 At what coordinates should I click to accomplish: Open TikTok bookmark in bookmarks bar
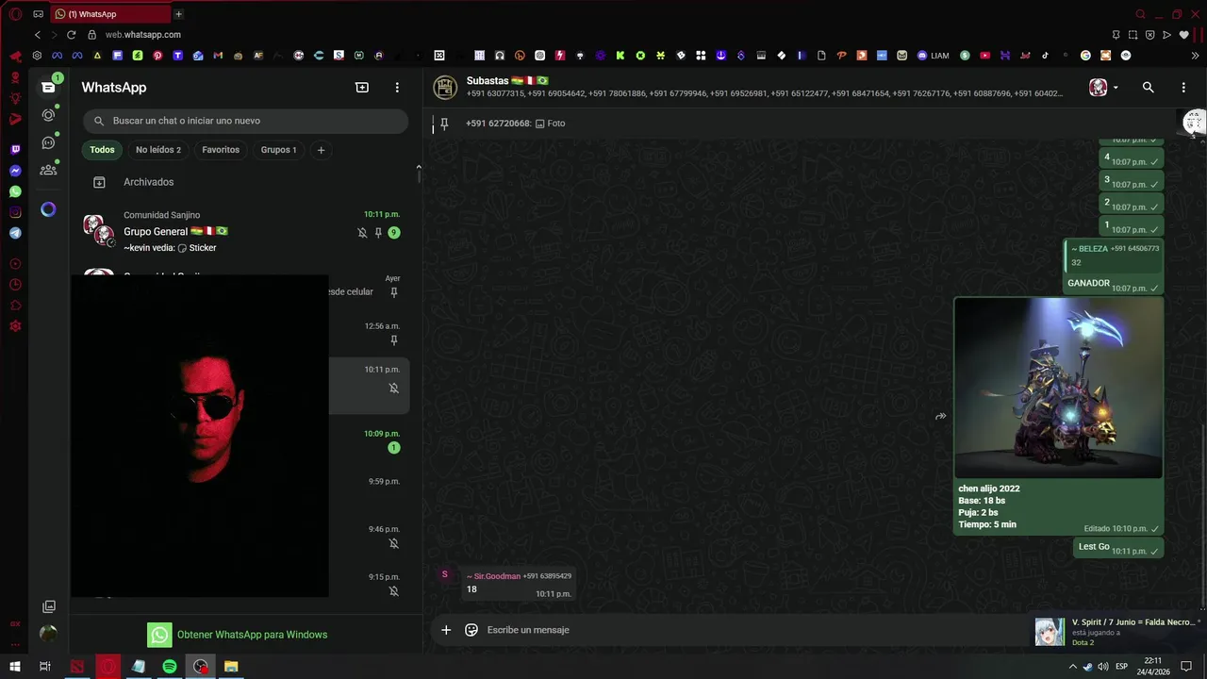coord(1045,56)
